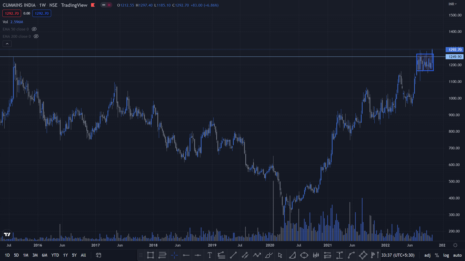Image resolution: width=465 pixels, height=261 pixels.
Task: Select the I-beam shaped tool in drawing toolbar
Action: [339, 255]
